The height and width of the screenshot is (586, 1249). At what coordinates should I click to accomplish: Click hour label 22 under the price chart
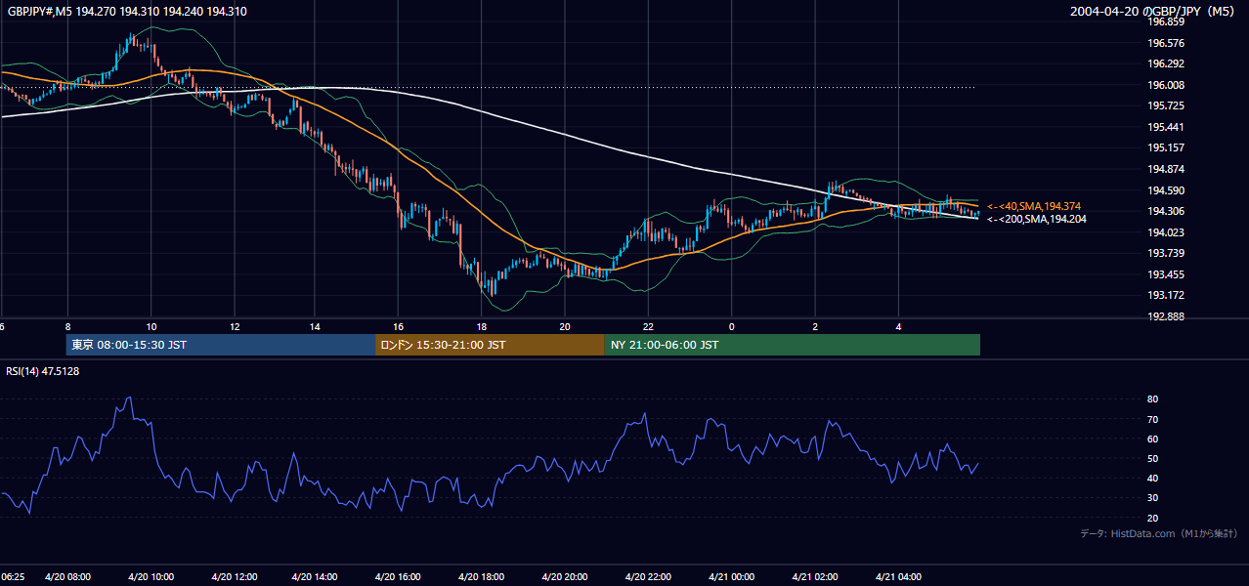[648, 325]
